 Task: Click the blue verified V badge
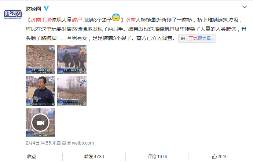(x=46, y=8)
